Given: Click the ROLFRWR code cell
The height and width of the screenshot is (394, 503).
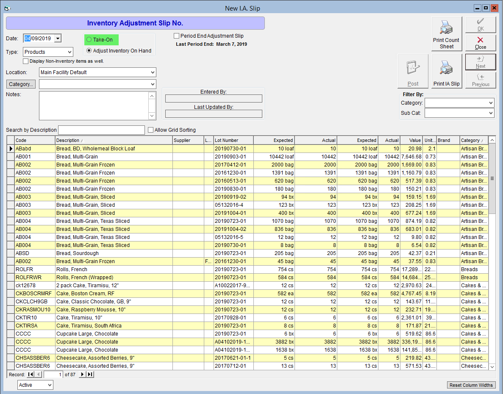Looking at the screenshot, I should [35, 277].
